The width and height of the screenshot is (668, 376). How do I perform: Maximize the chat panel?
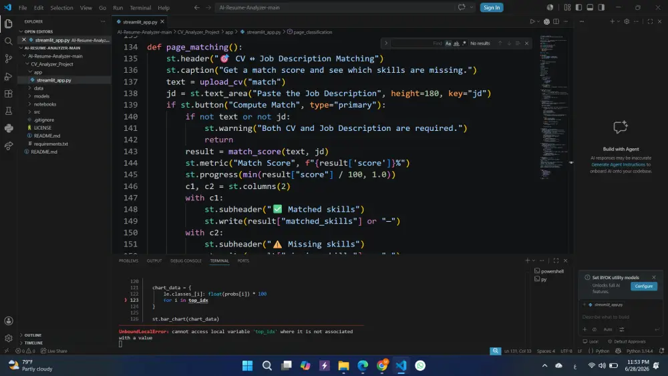(650, 21)
